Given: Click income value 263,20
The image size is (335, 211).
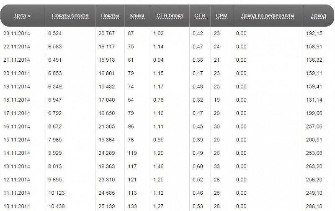Looking at the screenshot, I should click(x=314, y=166).
